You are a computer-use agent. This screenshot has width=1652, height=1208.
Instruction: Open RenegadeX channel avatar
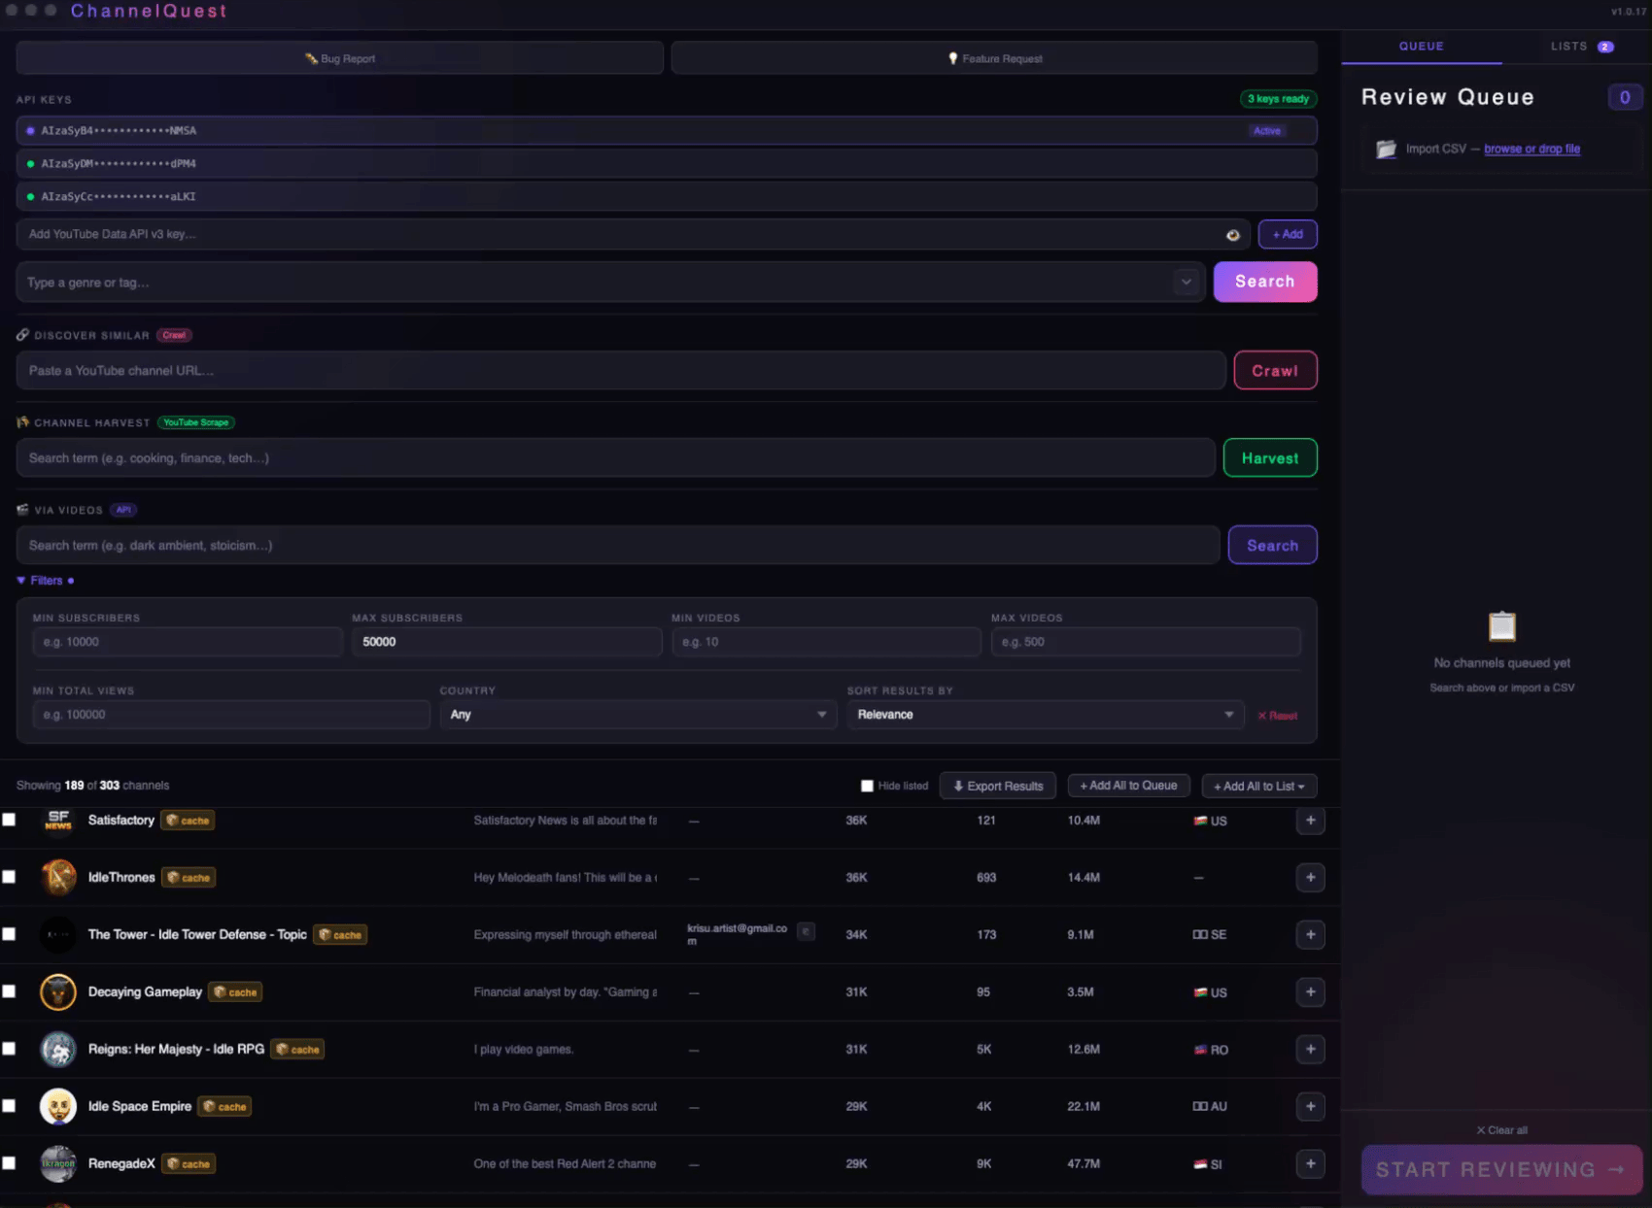58,1164
